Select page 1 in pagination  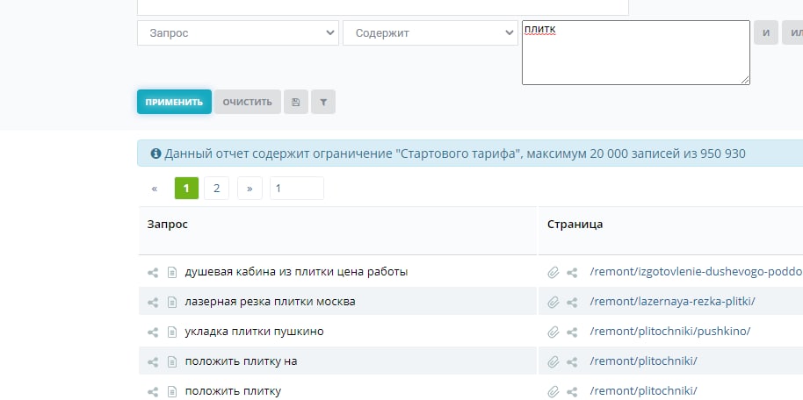[186, 189]
